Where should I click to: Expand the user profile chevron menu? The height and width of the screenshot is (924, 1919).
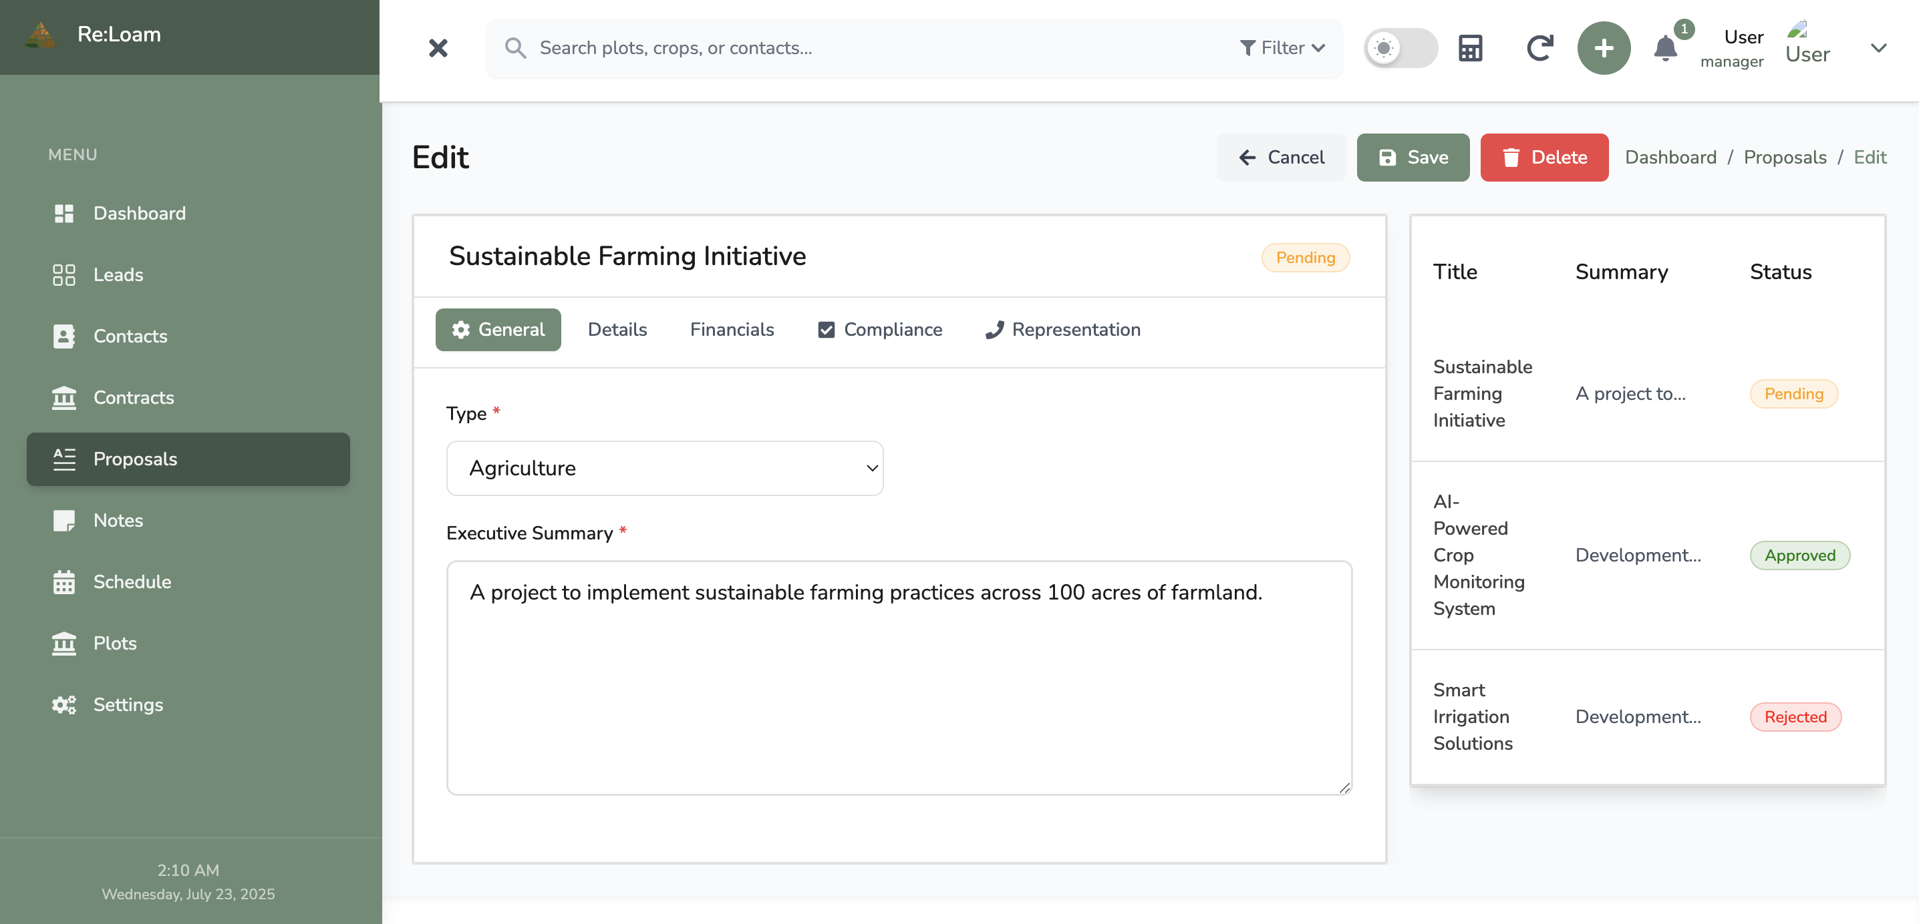[x=1878, y=48]
